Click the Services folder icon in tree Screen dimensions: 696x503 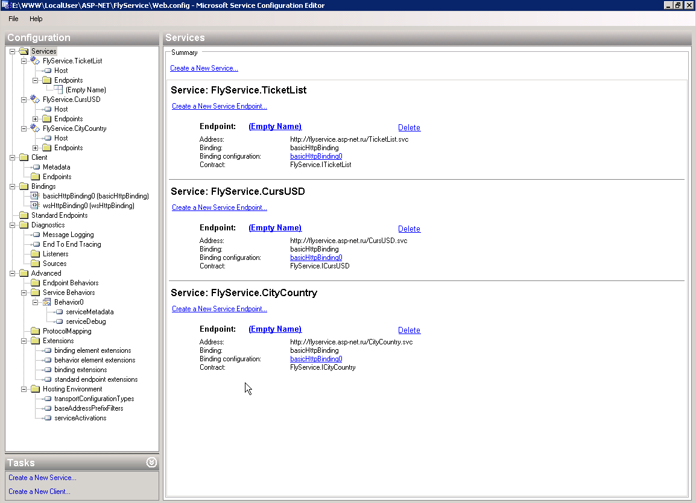(x=24, y=51)
